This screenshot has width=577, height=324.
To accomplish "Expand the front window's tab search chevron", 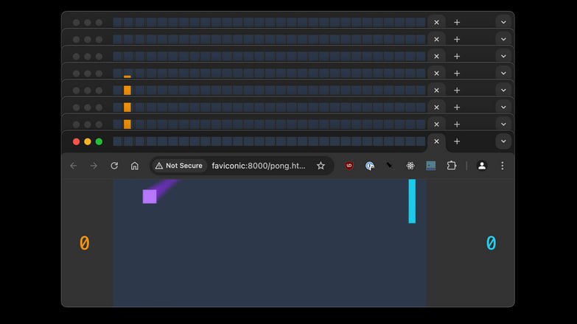I will (x=503, y=141).
